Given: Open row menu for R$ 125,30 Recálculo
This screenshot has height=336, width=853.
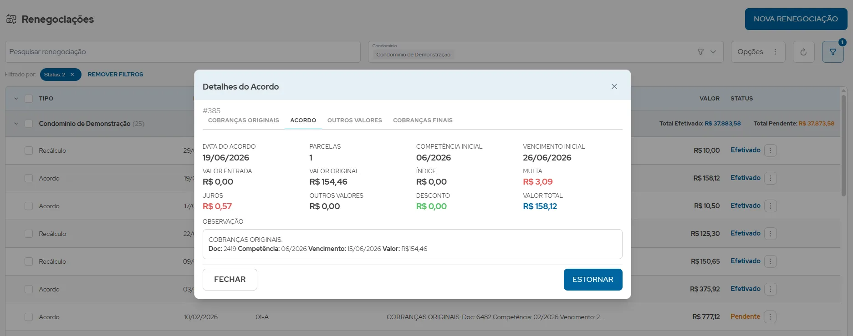Looking at the screenshot, I should (770, 234).
